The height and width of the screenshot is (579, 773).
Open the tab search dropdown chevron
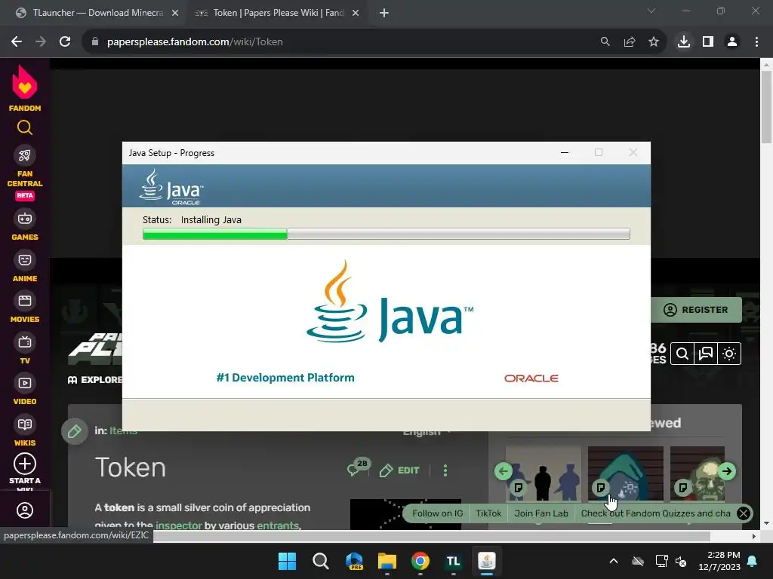pyautogui.click(x=651, y=11)
